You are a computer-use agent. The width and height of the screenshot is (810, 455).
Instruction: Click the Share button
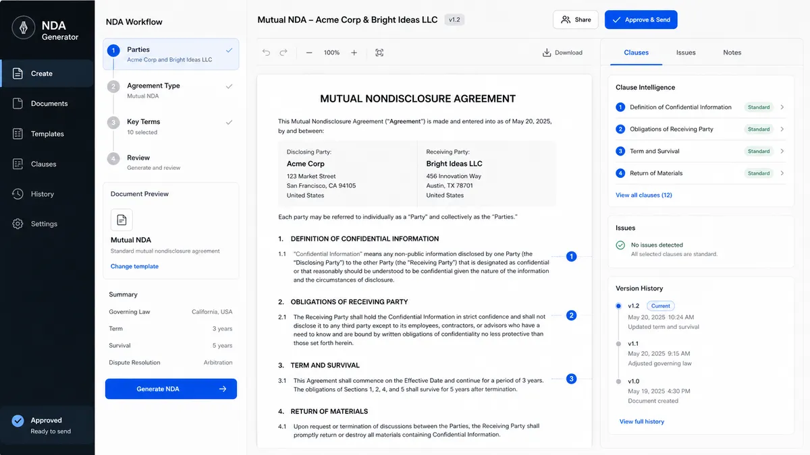576,20
